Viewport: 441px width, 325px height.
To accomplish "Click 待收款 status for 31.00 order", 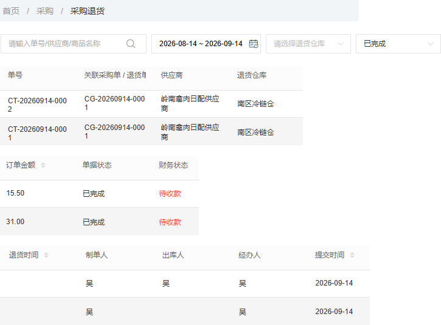I will point(170,222).
